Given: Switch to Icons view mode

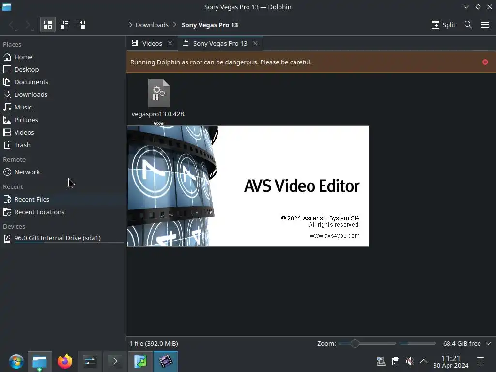Looking at the screenshot, I should [x=48, y=25].
